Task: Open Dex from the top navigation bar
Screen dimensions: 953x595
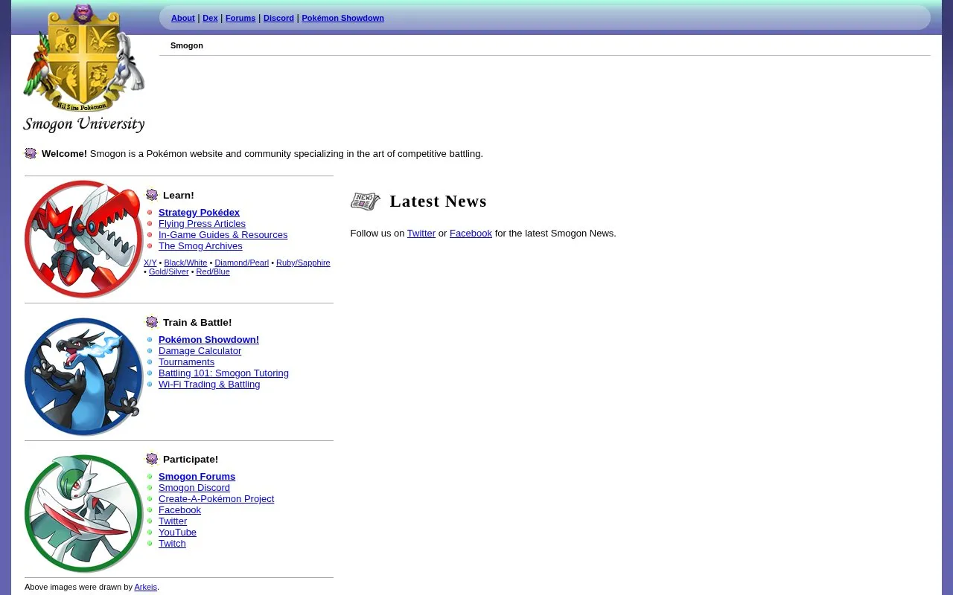Action: point(210,18)
